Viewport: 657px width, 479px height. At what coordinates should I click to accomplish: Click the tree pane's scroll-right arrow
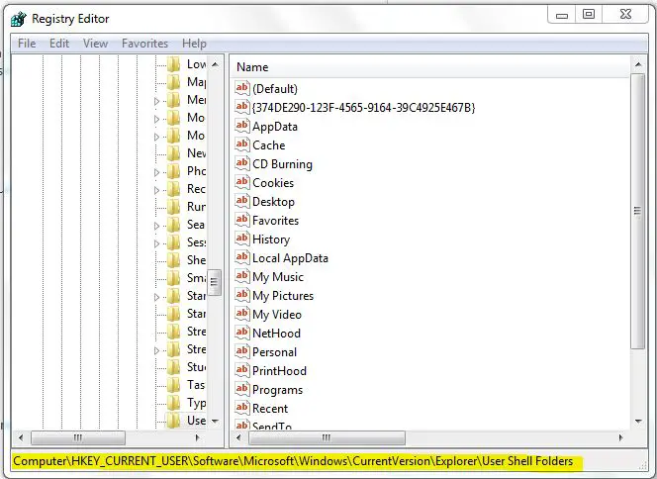(x=197, y=438)
